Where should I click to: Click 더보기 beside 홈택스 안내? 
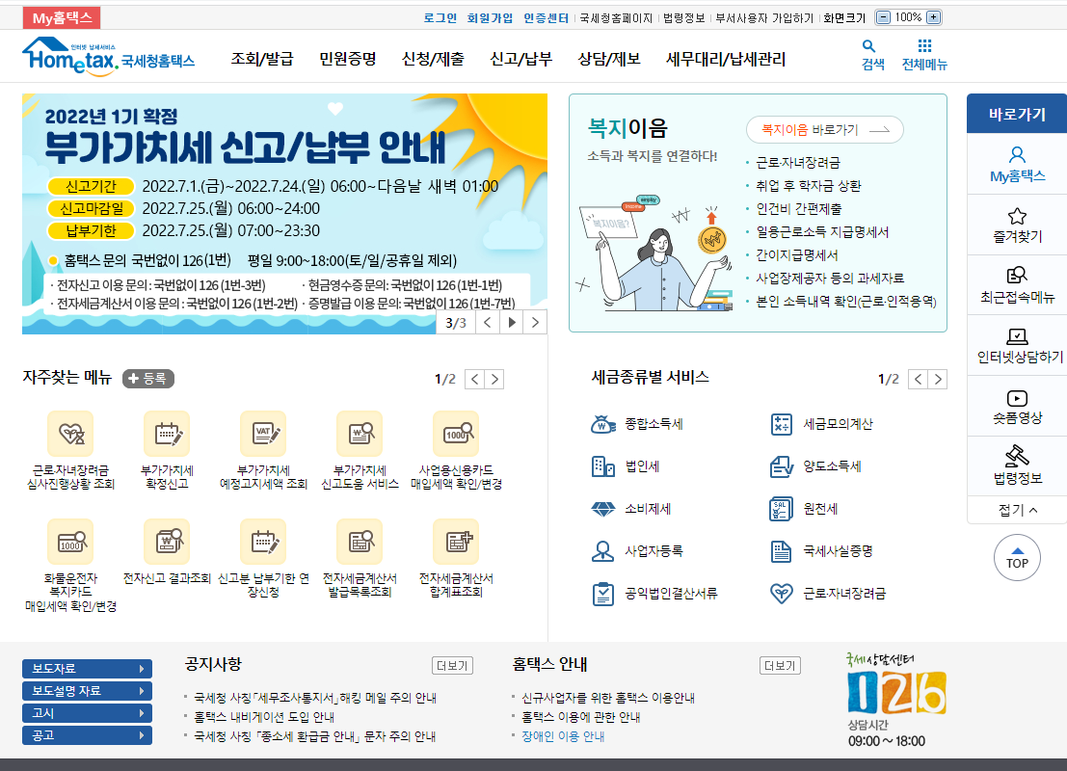(x=780, y=666)
